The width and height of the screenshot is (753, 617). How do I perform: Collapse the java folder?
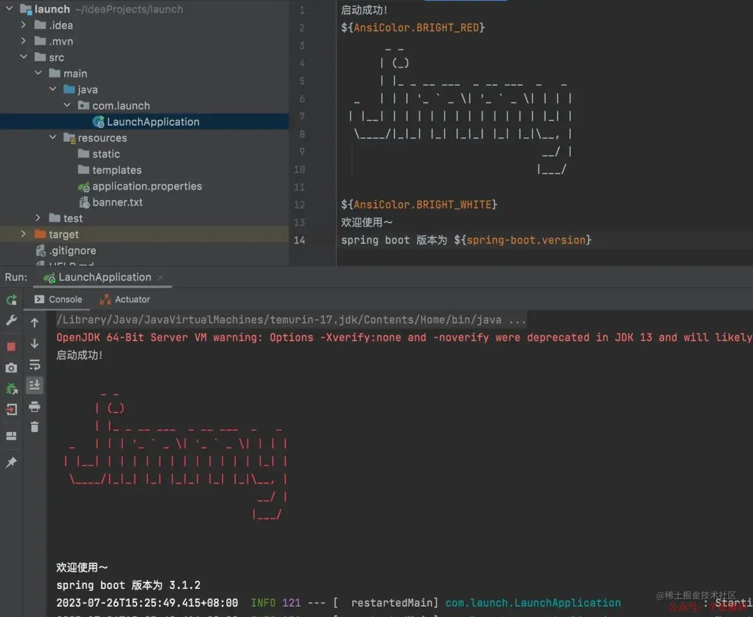pos(52,89)
